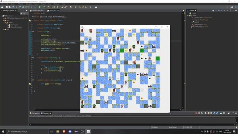Open the Windows Start menu
This screenshot has width=238, height=134.
[x=3, y=131]
